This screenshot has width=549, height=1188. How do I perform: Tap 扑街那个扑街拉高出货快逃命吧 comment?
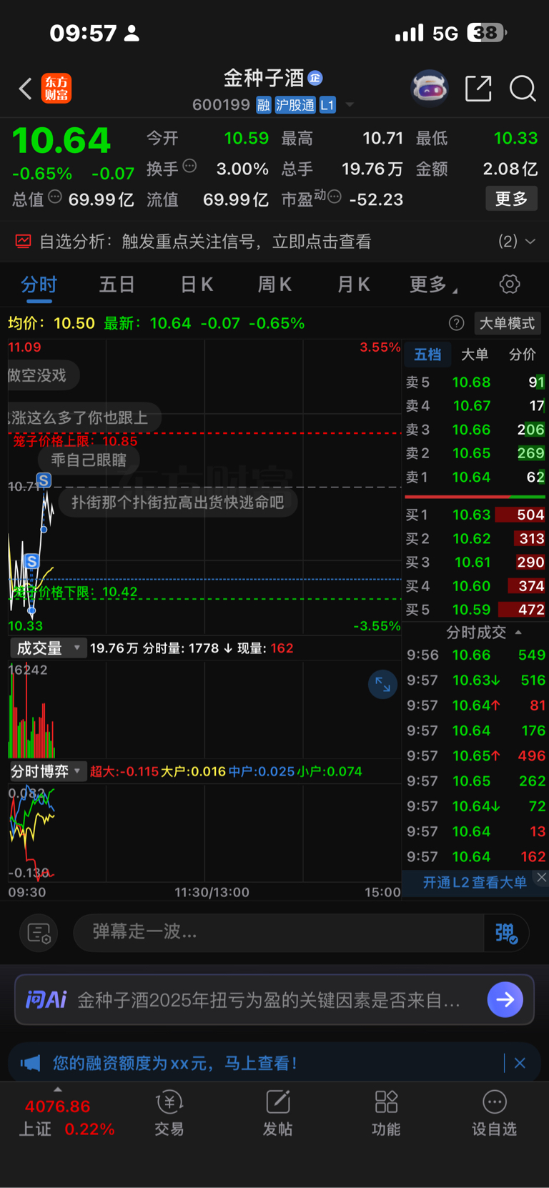coord(177,503)
